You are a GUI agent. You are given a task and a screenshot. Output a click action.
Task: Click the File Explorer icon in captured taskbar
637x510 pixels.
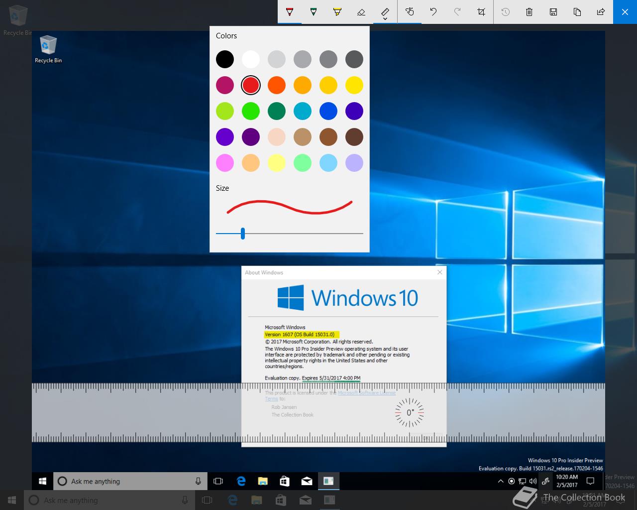point(263,481)
